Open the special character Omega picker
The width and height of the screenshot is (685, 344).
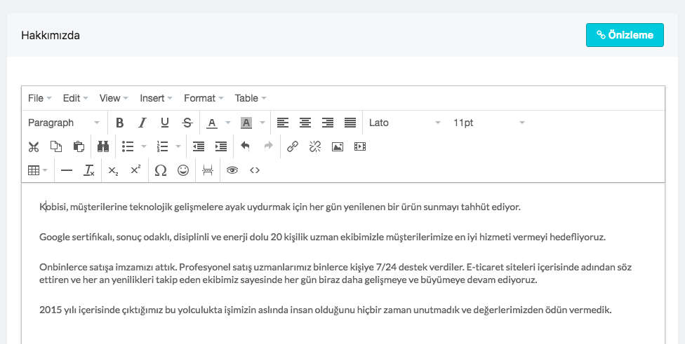160,170
